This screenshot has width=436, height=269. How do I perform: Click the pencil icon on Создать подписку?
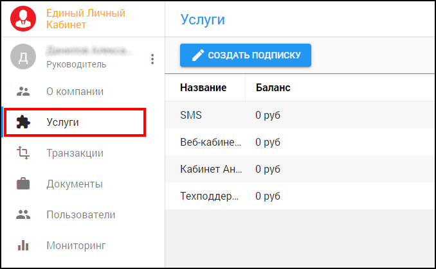[x=198, y=55]
